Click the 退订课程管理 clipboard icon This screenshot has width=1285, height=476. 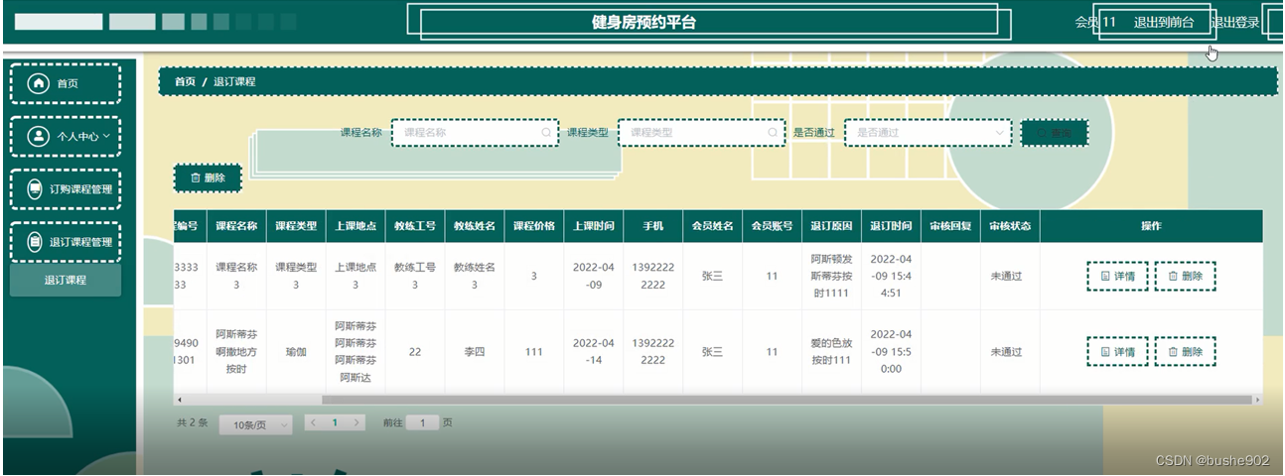pyautogui.click(x=35, y=242)
